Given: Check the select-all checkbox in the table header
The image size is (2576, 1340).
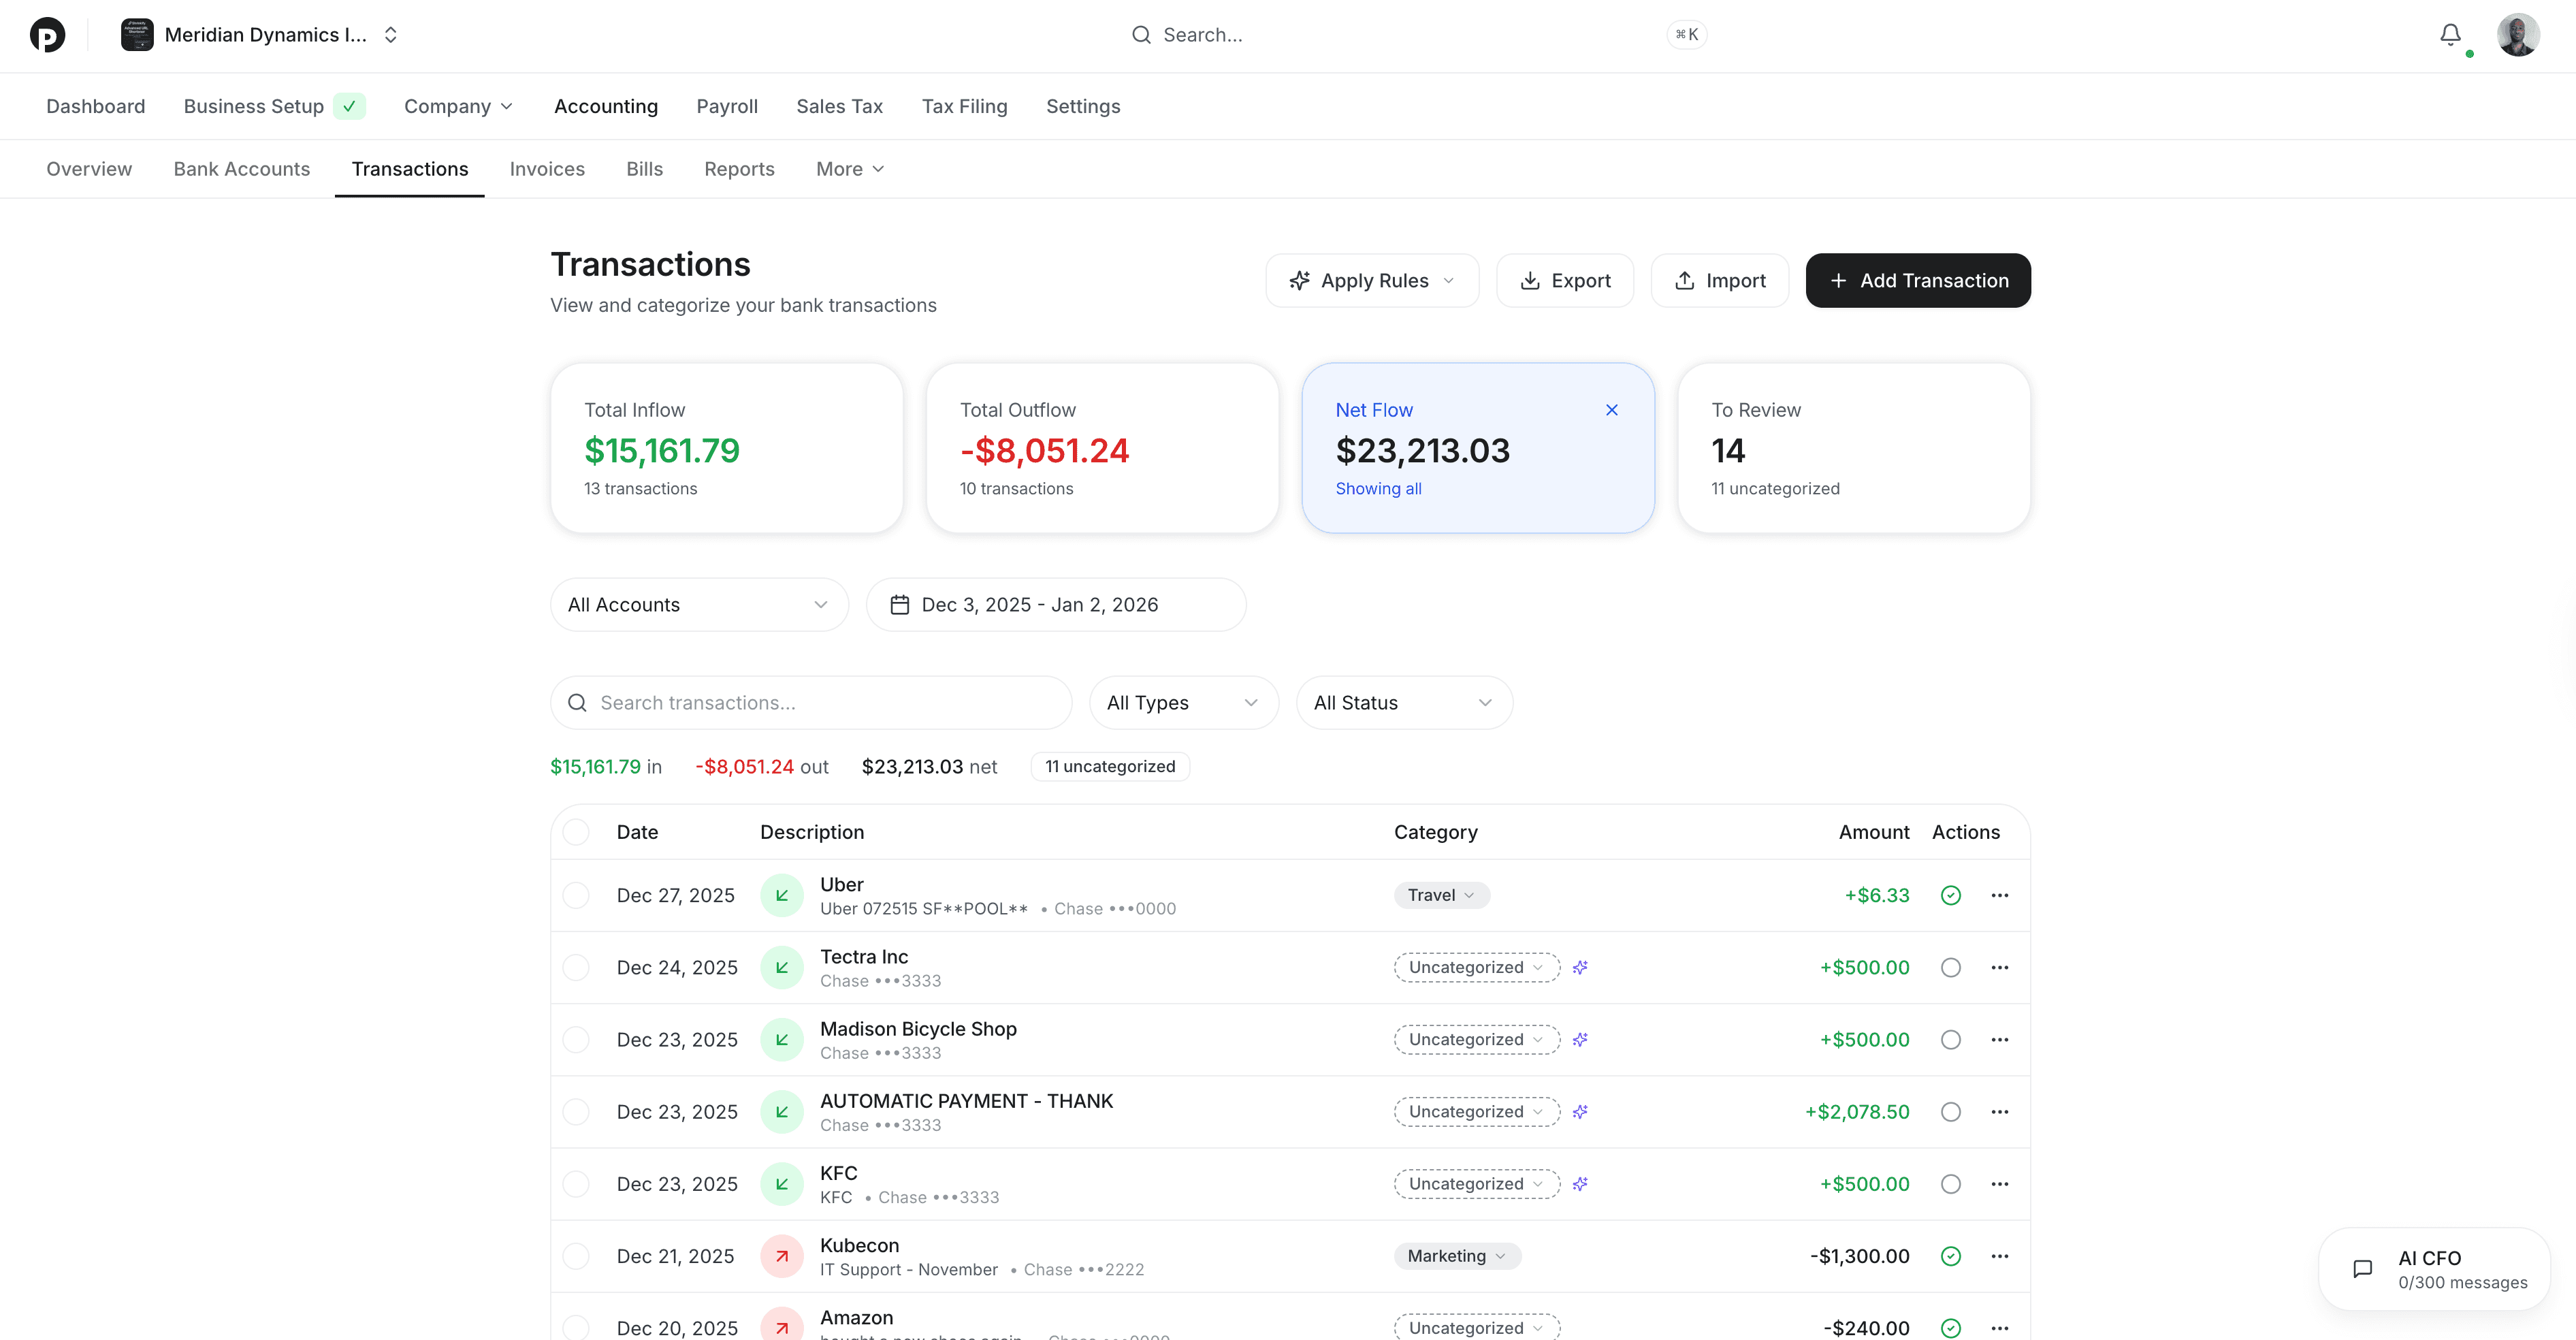Looking at the screenshot, I should [577, 832].
